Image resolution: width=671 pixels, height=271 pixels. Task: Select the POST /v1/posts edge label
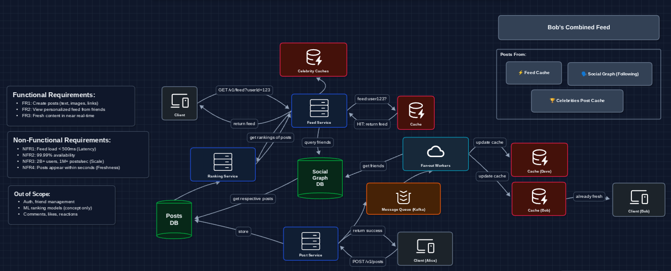tap(368, 261)
